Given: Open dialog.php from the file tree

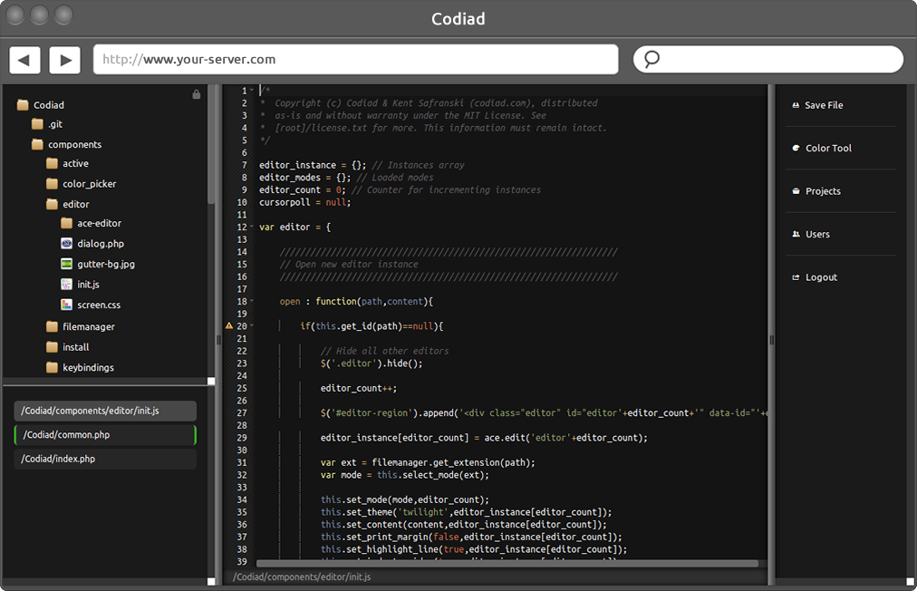Looking at the screenshot, I should click(101, 244).
